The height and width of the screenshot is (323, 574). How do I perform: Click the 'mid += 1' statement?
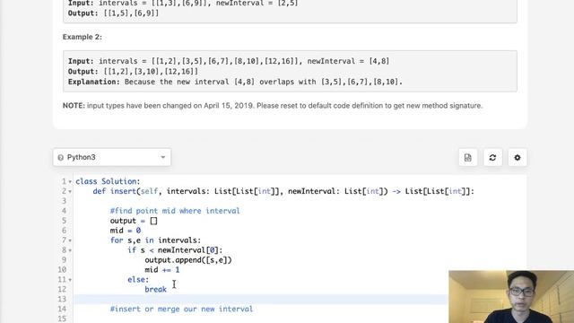tap(162, 270)
